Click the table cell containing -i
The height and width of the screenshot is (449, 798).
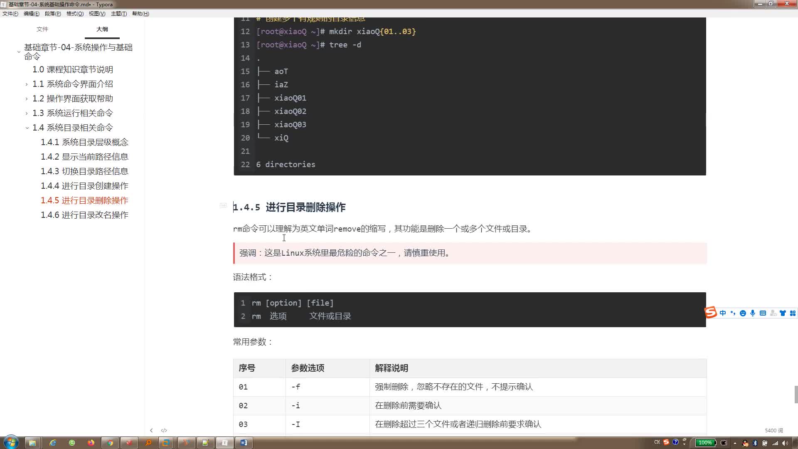(x=328, y=405)
